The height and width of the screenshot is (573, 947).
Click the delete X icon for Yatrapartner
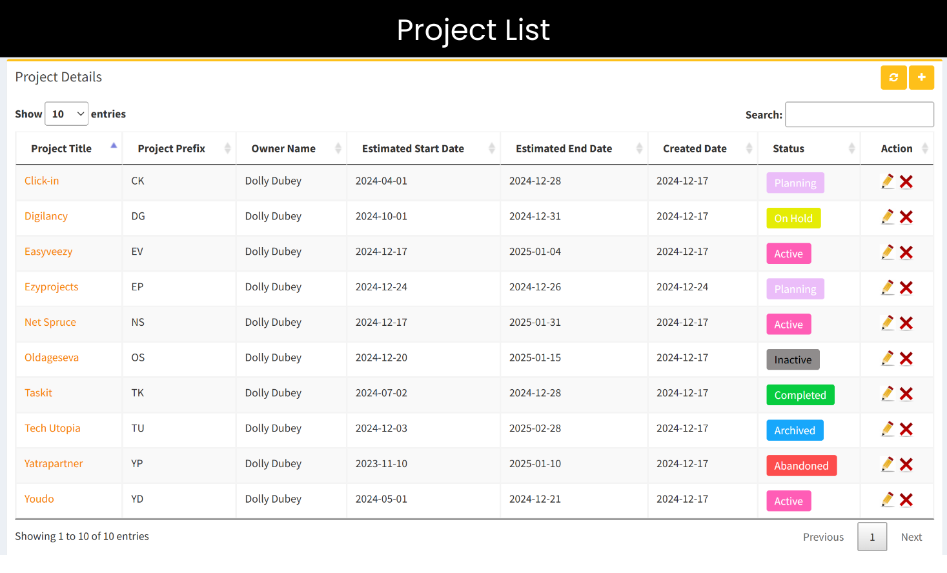click(x=906, y=464)
